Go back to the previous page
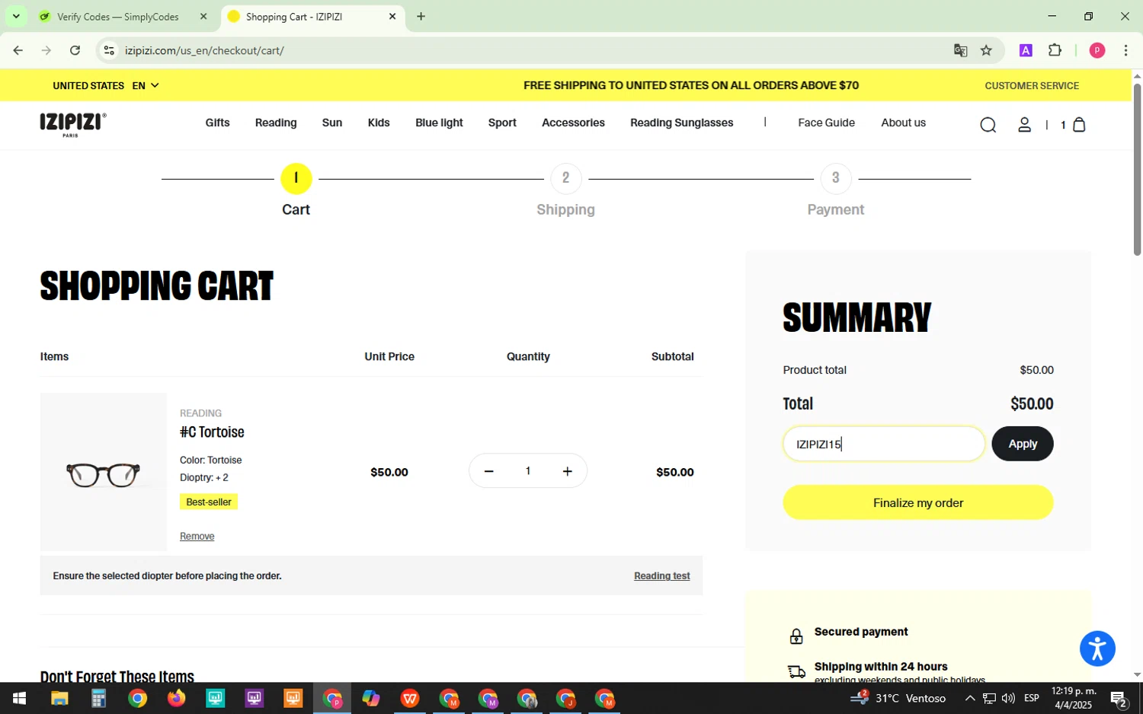The height and width of the screenshot is (714, 1143). [18, 50]
